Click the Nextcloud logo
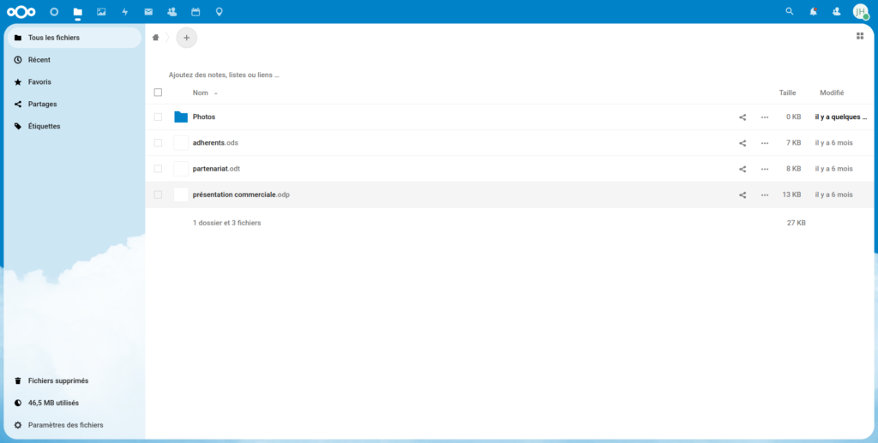Viewport: 878px width, 443px height. [x=21, y=12]
